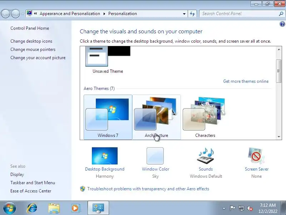
Task: Click the theme list scrollbar thumb
Action: coord(278,71)
